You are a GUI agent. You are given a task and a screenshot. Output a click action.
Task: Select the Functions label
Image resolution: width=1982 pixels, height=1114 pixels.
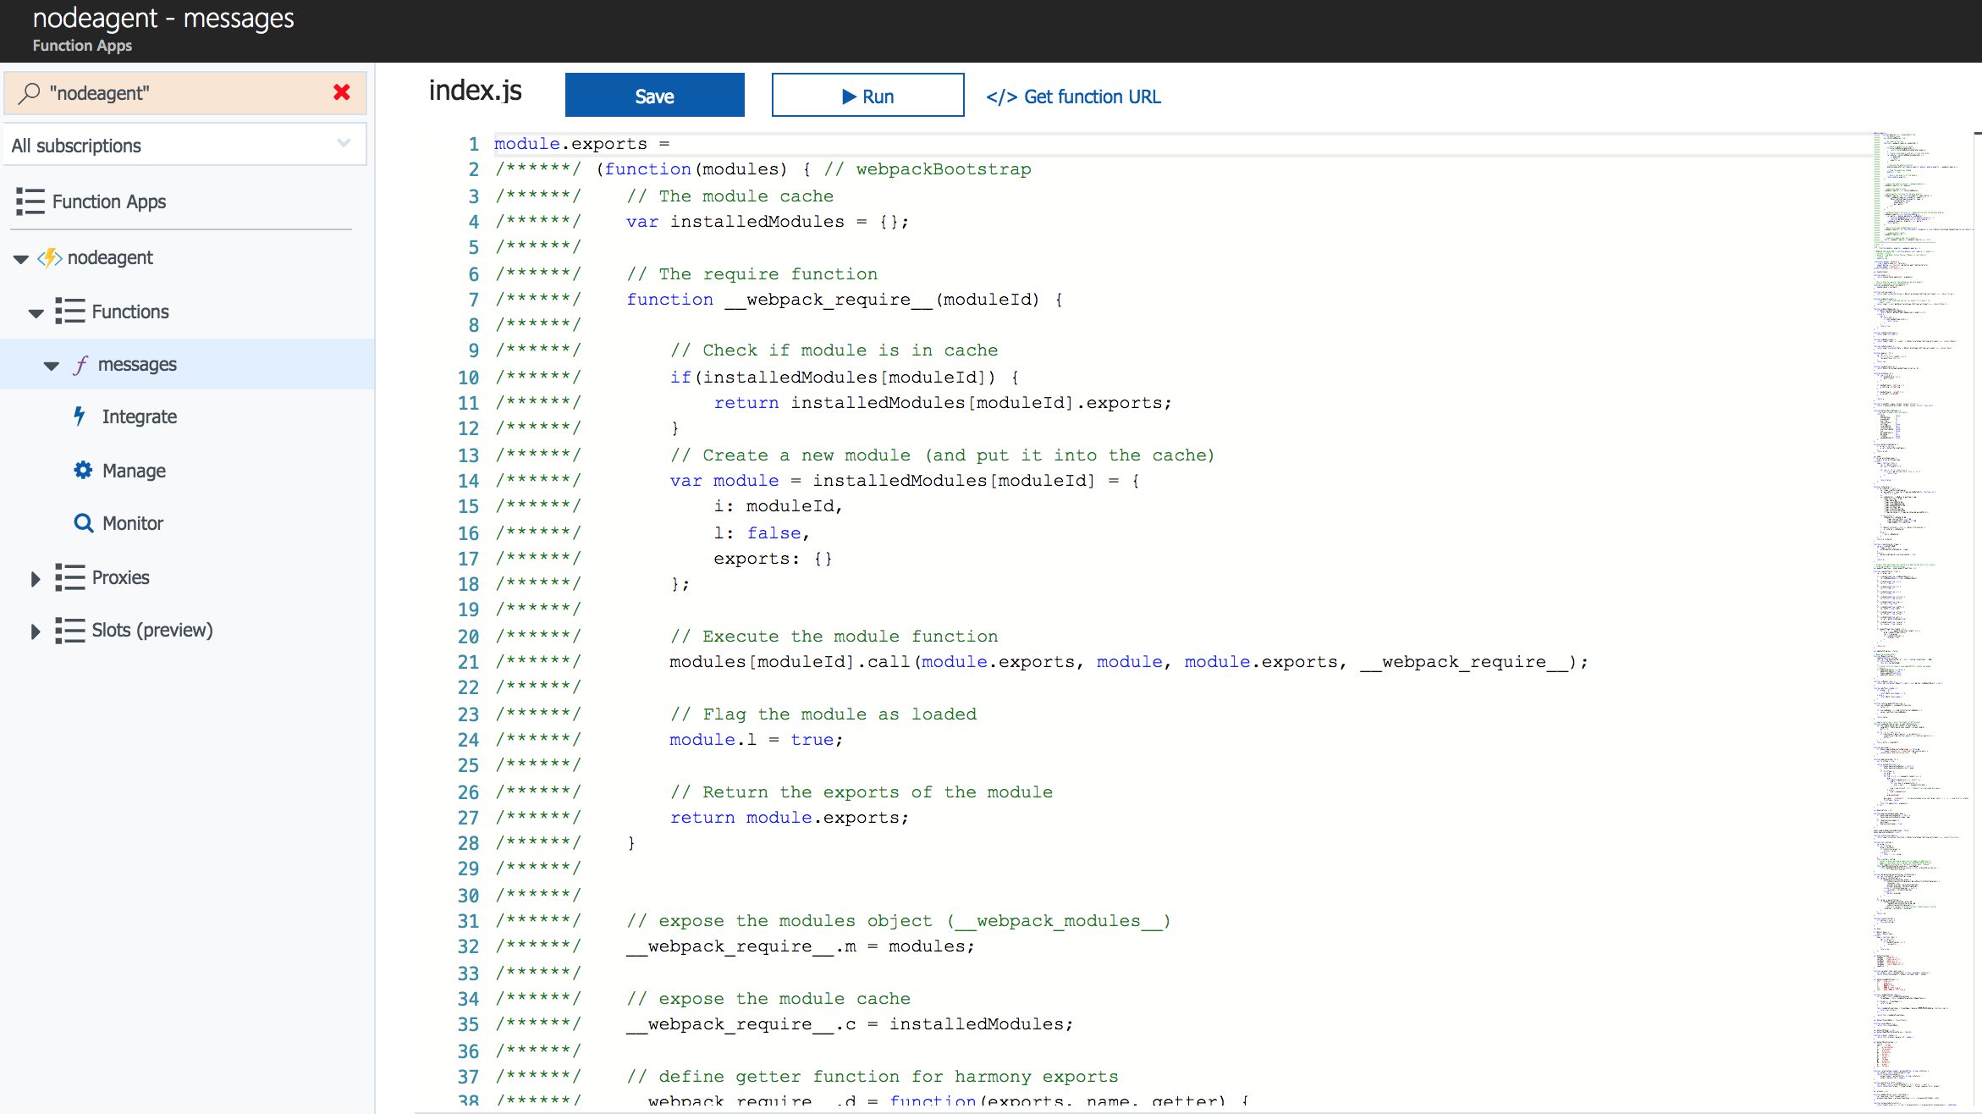pos(130,312)
